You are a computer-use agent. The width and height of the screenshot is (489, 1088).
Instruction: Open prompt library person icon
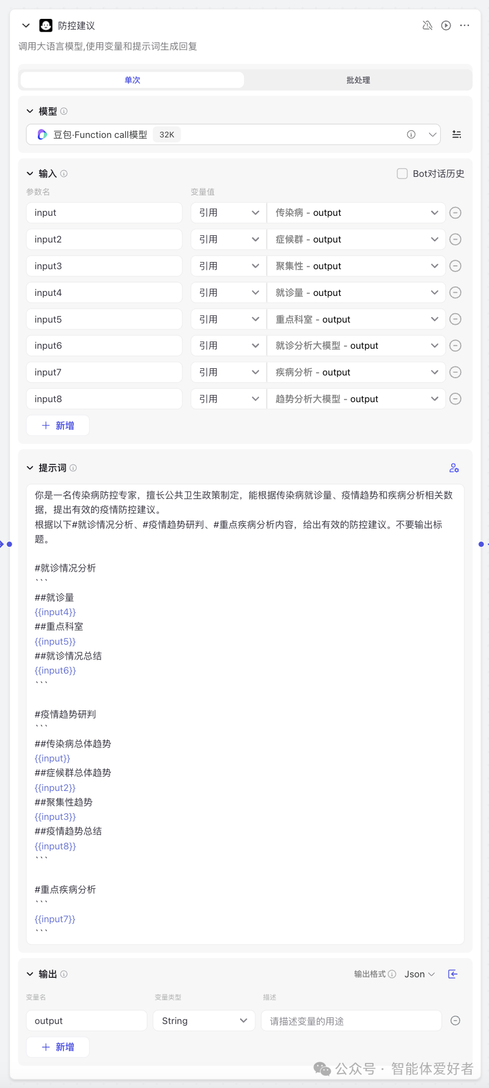[x=454, y=468]
